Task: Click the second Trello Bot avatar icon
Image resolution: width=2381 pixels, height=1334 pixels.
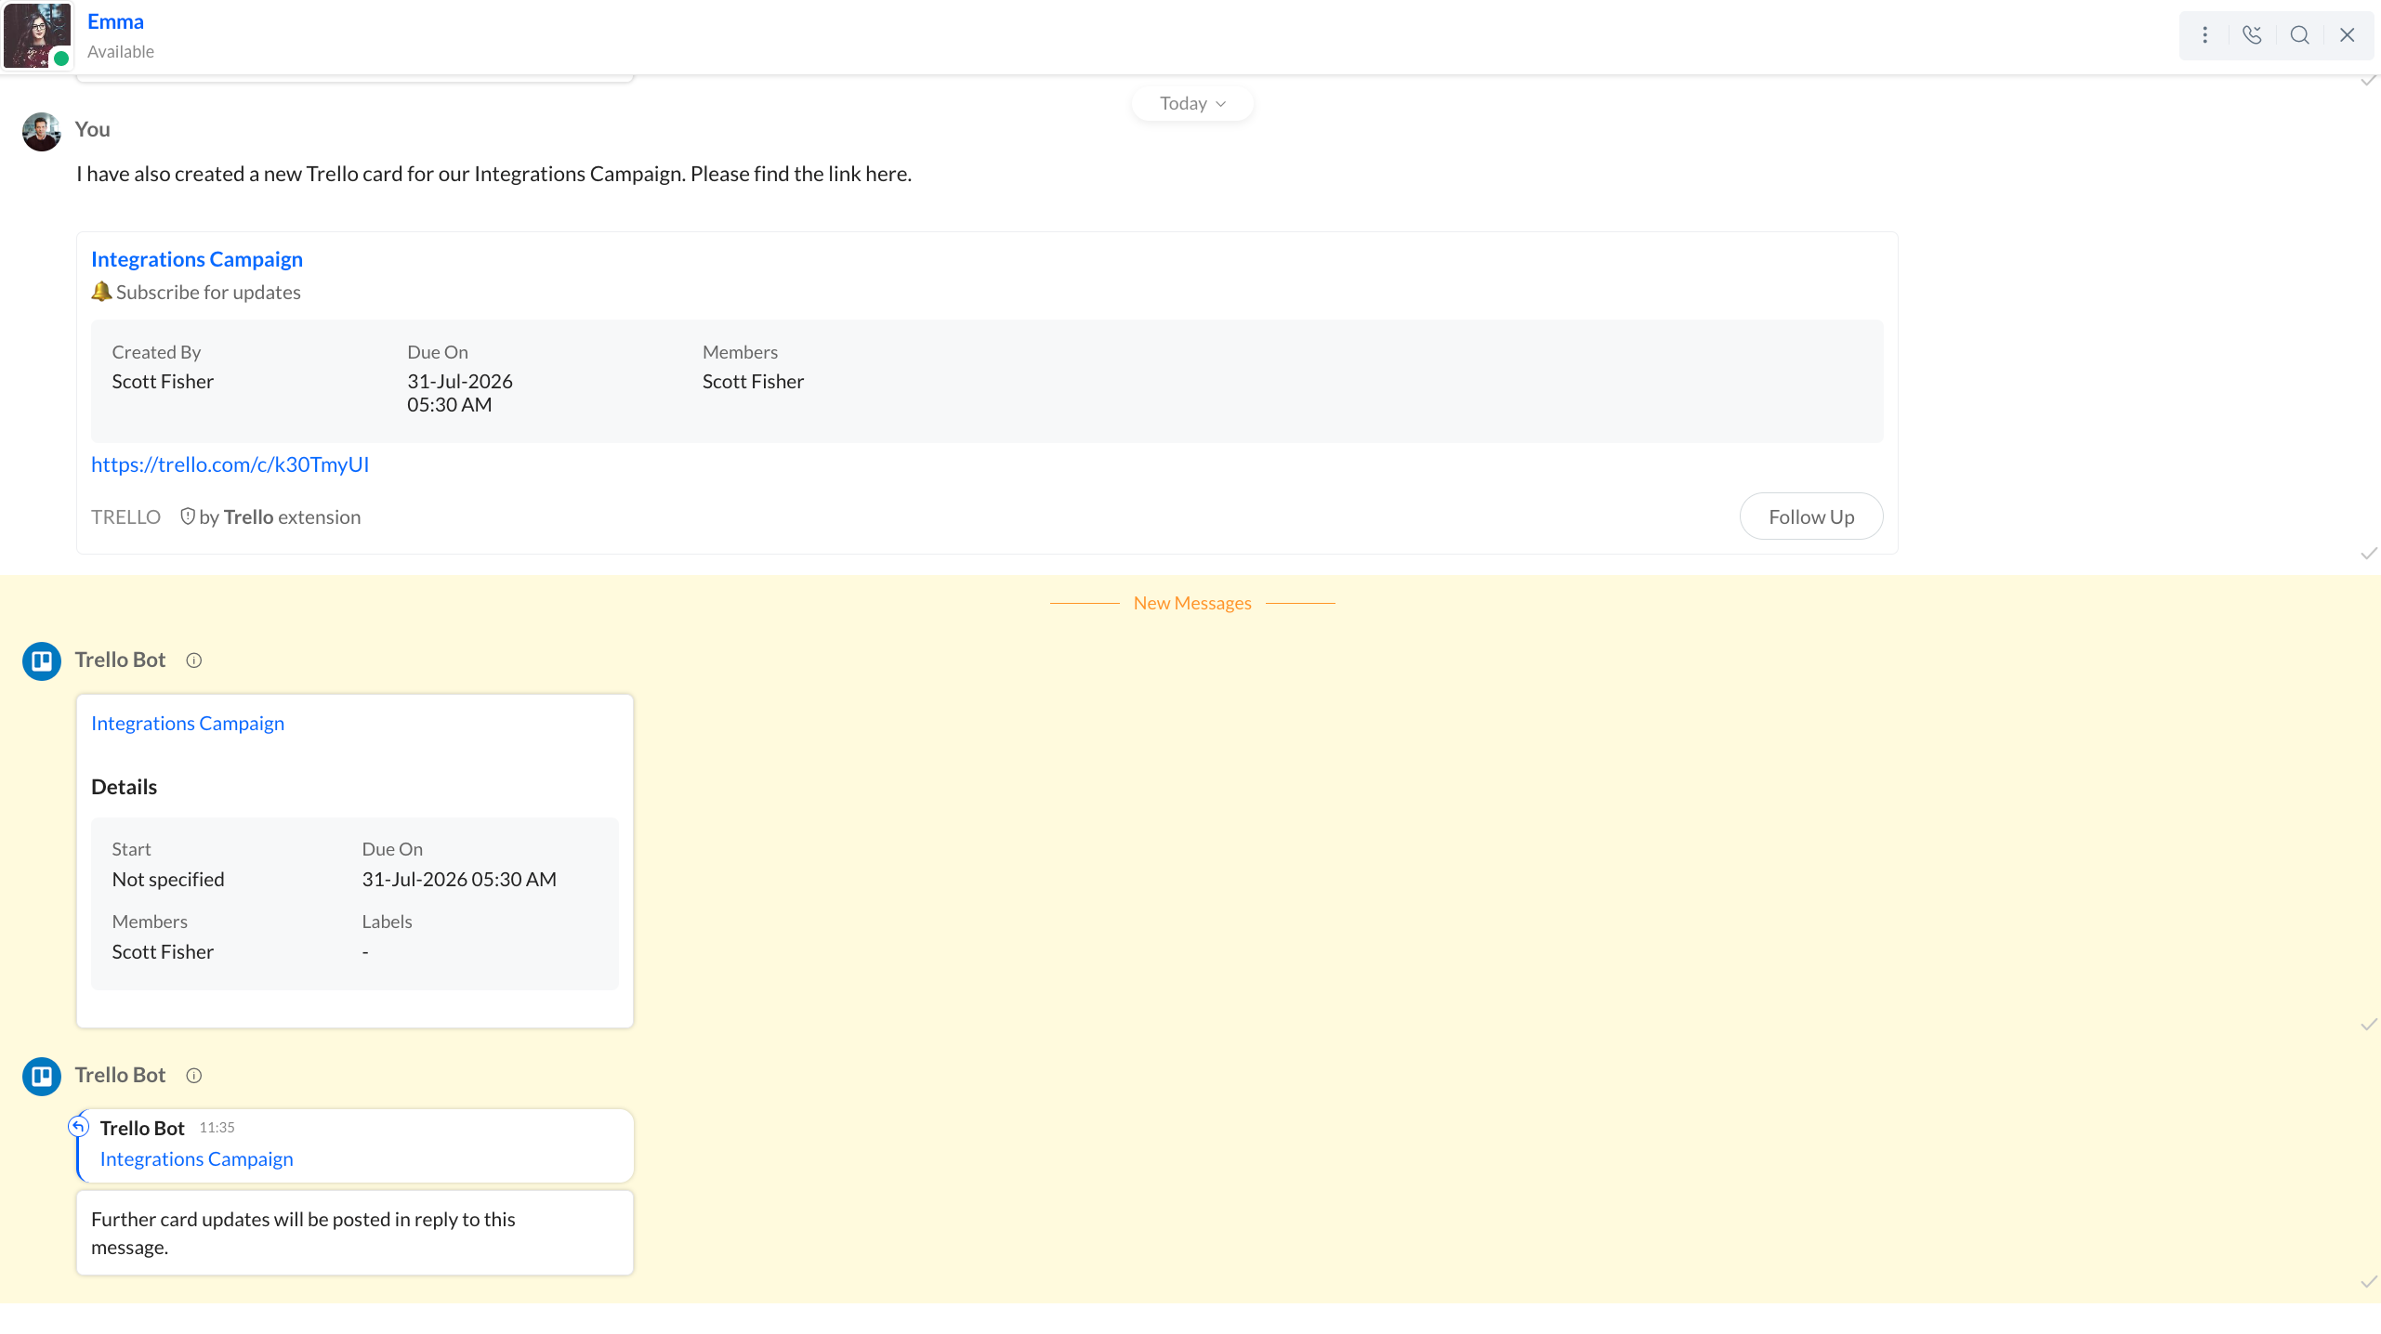Action: pyautogui.click(x=42, y=1077)
